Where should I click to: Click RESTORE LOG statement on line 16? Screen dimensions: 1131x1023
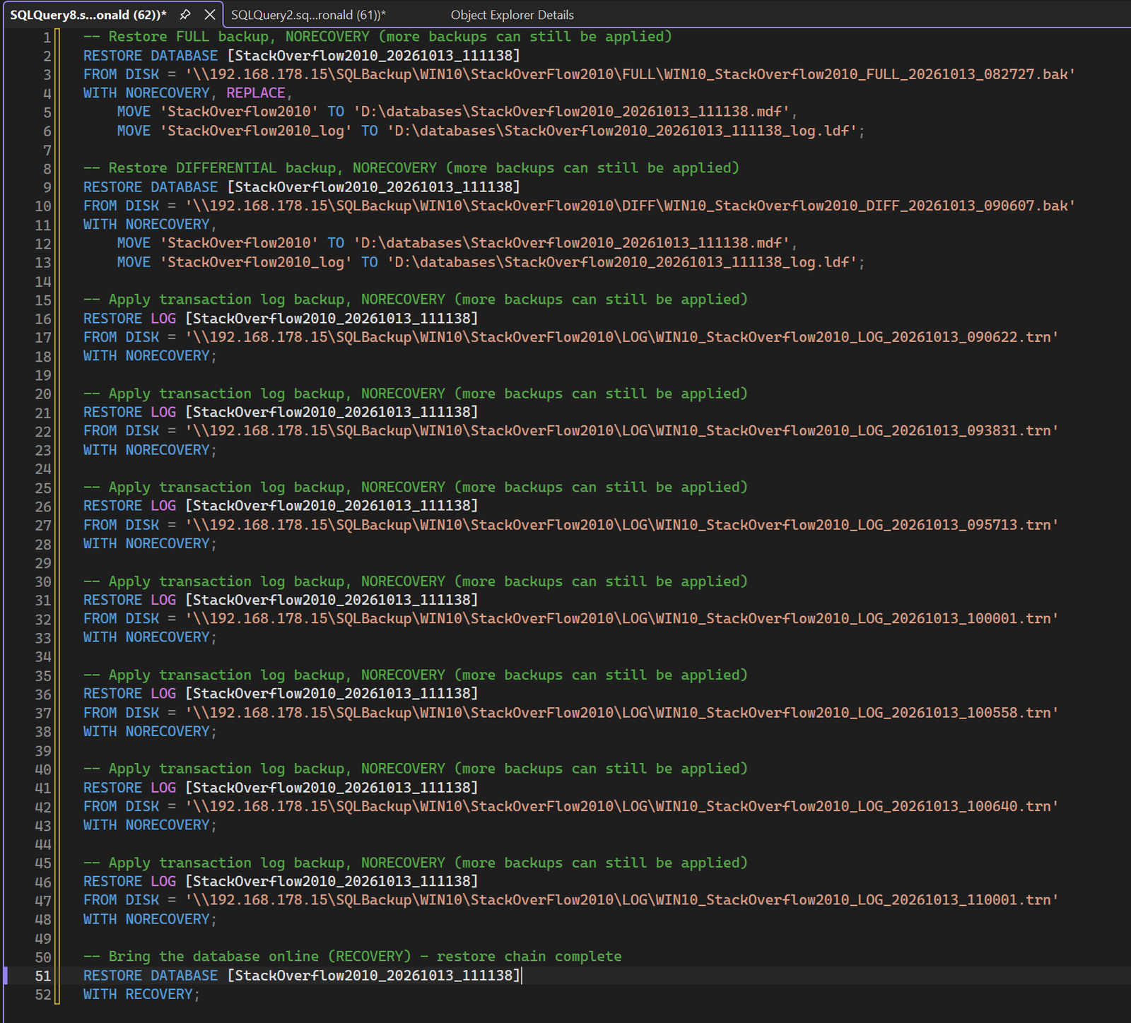(281, 319)
